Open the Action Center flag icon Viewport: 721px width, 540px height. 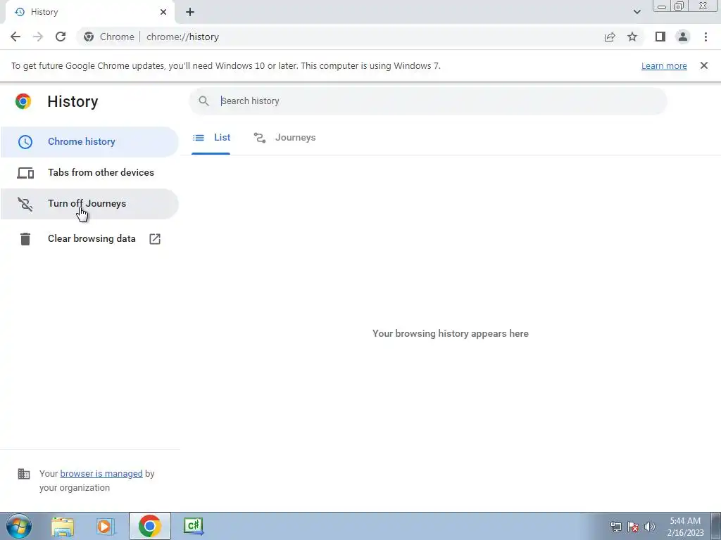pyautogui.click(x=633, y=527)
